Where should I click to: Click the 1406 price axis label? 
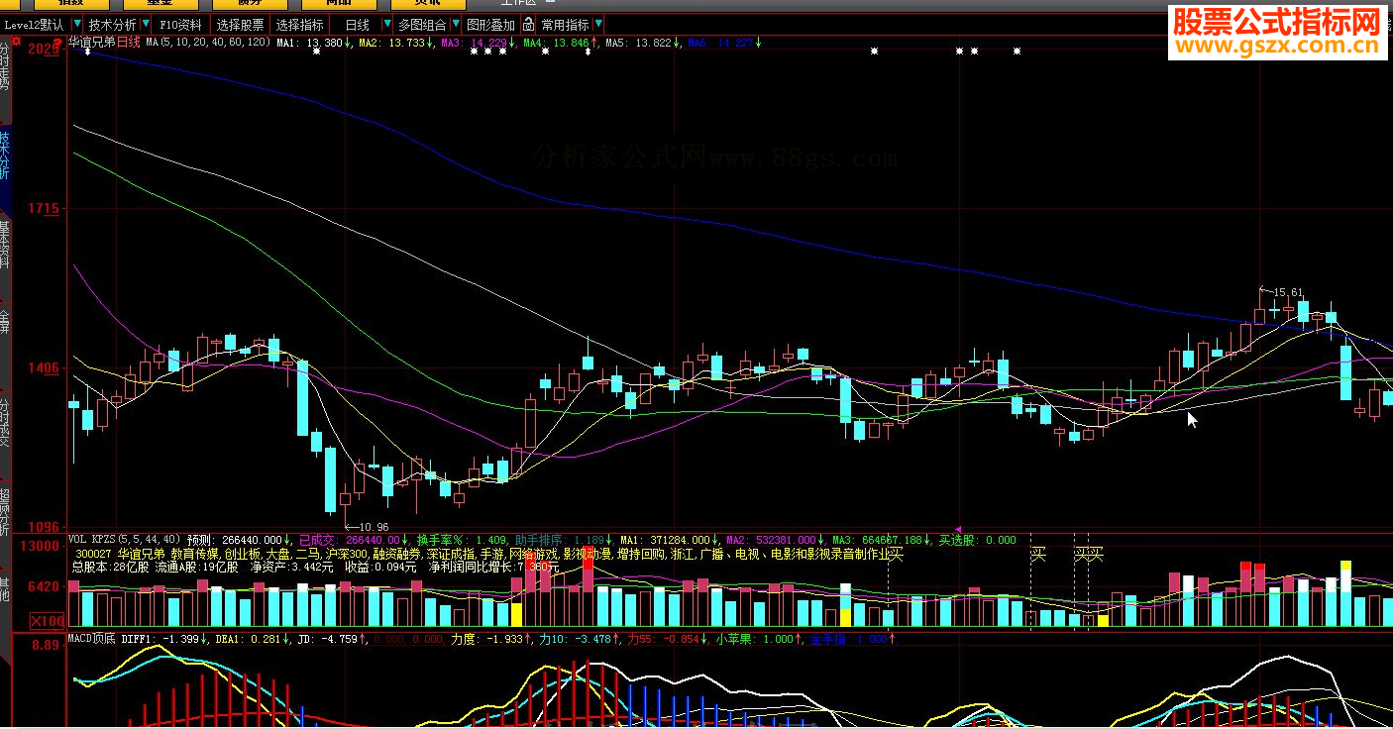click(45, 368)
